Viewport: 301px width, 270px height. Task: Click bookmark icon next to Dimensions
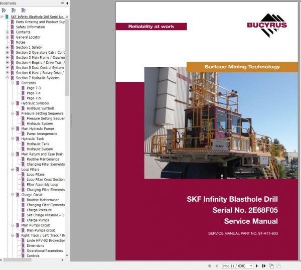[23, 245]
